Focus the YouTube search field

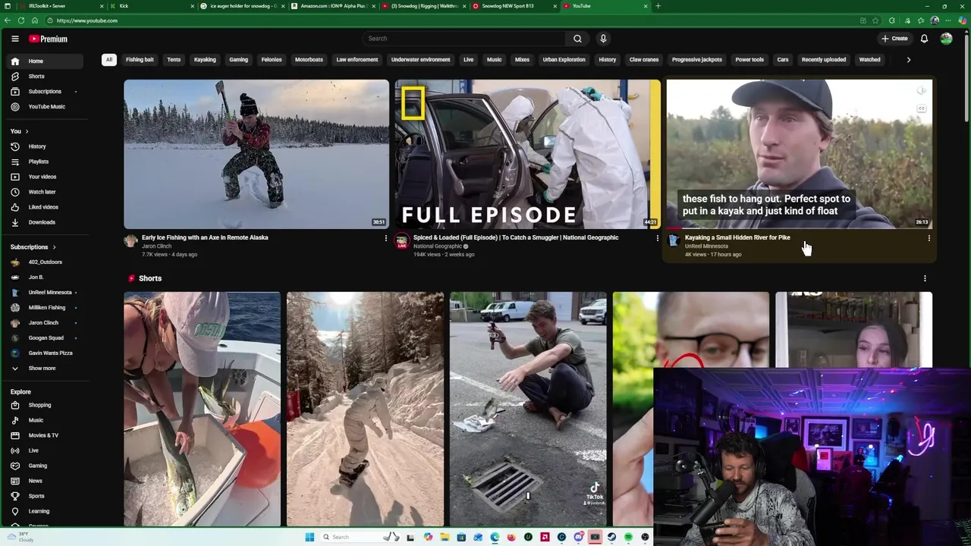tap(464, 39)
